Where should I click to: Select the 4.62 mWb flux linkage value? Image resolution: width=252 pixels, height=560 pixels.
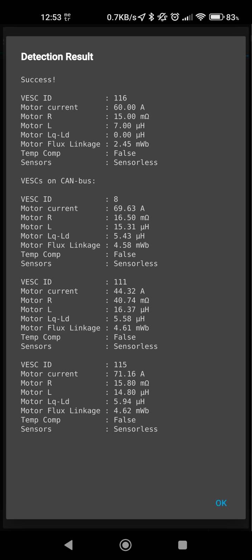point(131,411)
